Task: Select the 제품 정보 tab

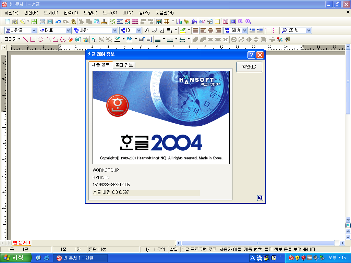Action: (101, 64)
